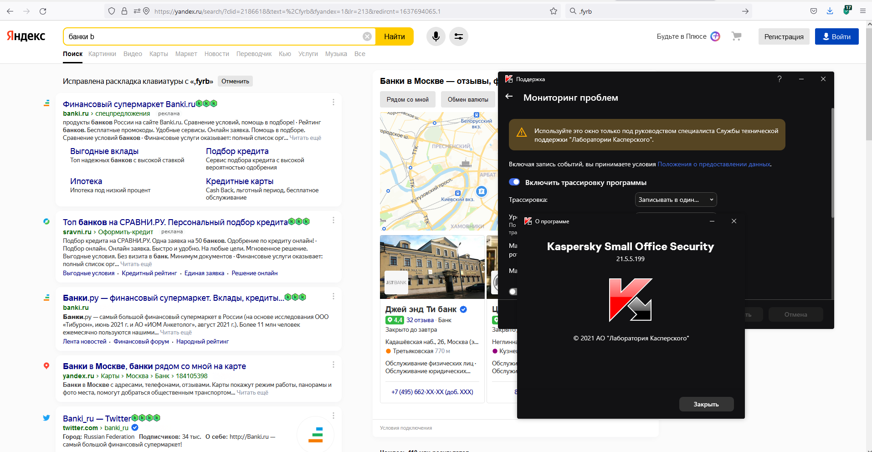Open the Единая заявка sublink
Image resolution: width=872 pixels, height=452 pixels.
[x=204, y=273]
